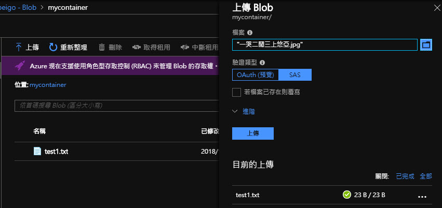The image size is (442, 208).
Task: Click the acquire lease (取得租用) icon
Action: 137,47
